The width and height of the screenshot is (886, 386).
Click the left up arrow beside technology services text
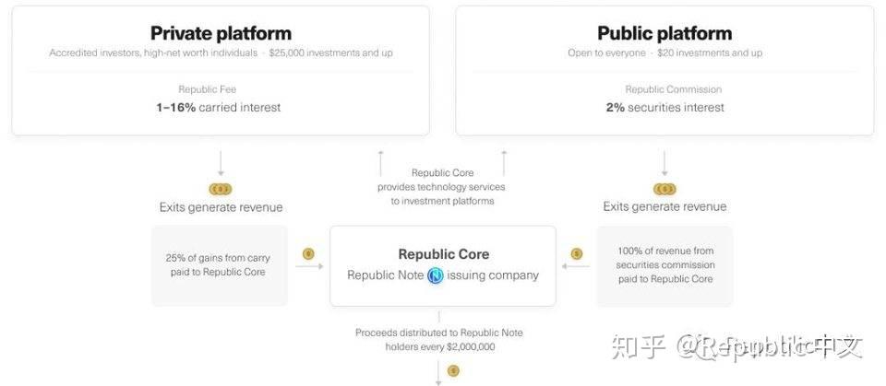(380, 162)
